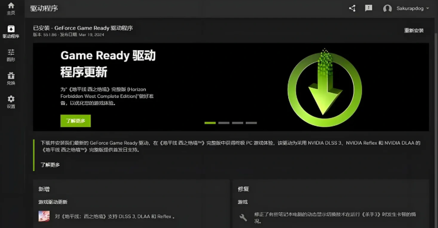Click the user avatar icon

[x=387, y=8]
